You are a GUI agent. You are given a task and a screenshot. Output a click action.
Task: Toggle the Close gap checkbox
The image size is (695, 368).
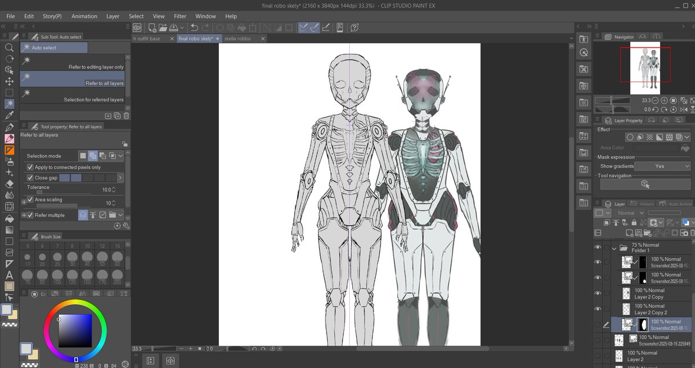point(30,178)
